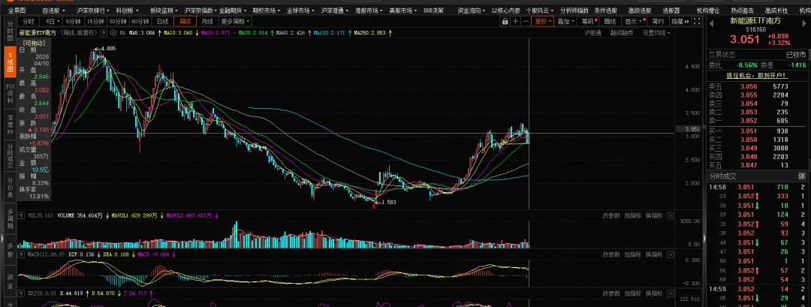This screenshot has width=811, height=307.
Task: Open the 5日 dropdown
Action: [51, 21]
